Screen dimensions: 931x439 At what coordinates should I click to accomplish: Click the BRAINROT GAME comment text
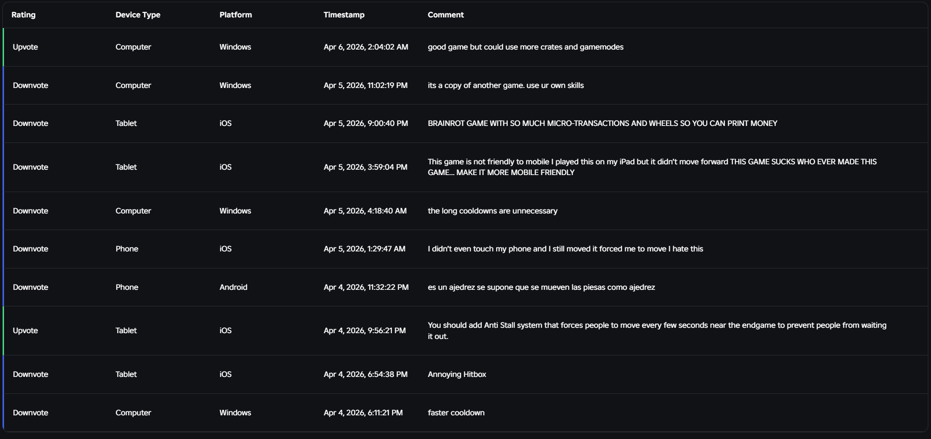[x=602, y=123]
